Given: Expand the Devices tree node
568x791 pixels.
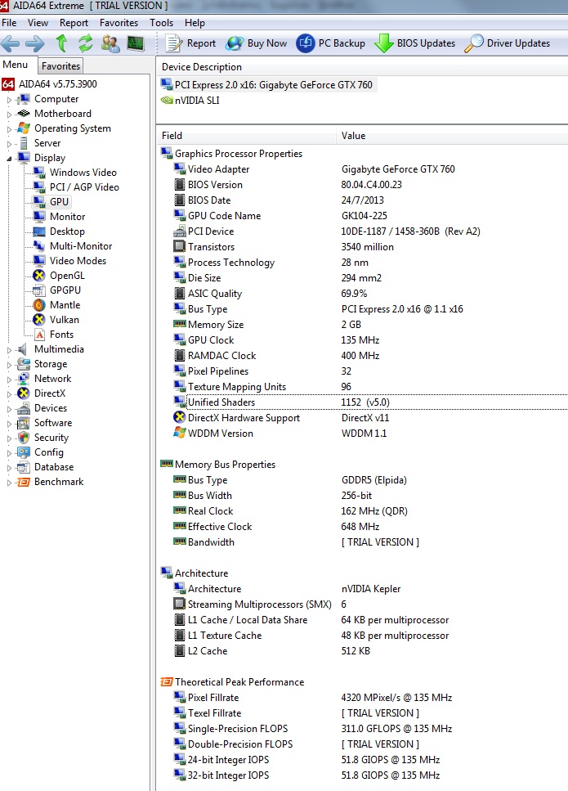Looking at the screenshot, I should [x=9, y=408].
